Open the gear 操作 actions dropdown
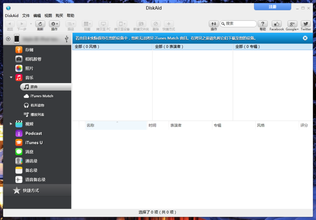Screen dimensions: 316x220 (54, 24)
